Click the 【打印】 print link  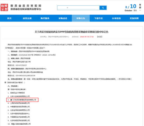pos(100,37)
